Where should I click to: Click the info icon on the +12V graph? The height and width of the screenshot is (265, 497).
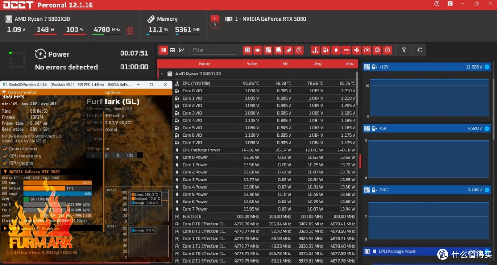click(x=487, y=67)
